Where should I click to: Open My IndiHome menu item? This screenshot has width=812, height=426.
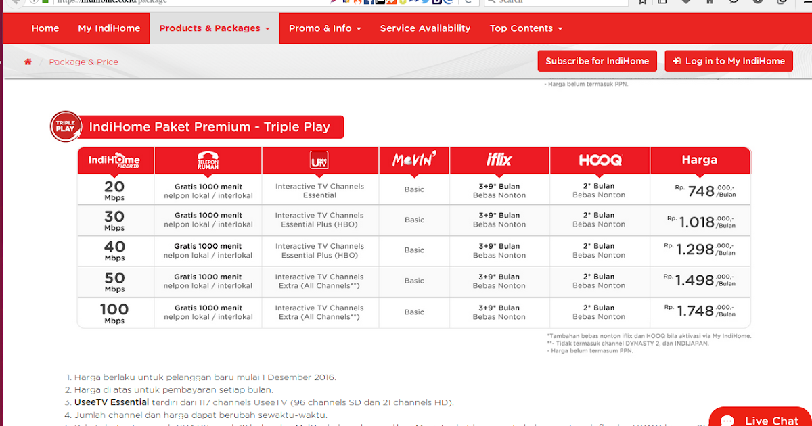coord(109,28)
